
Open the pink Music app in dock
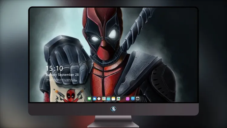tap(127, 99)
